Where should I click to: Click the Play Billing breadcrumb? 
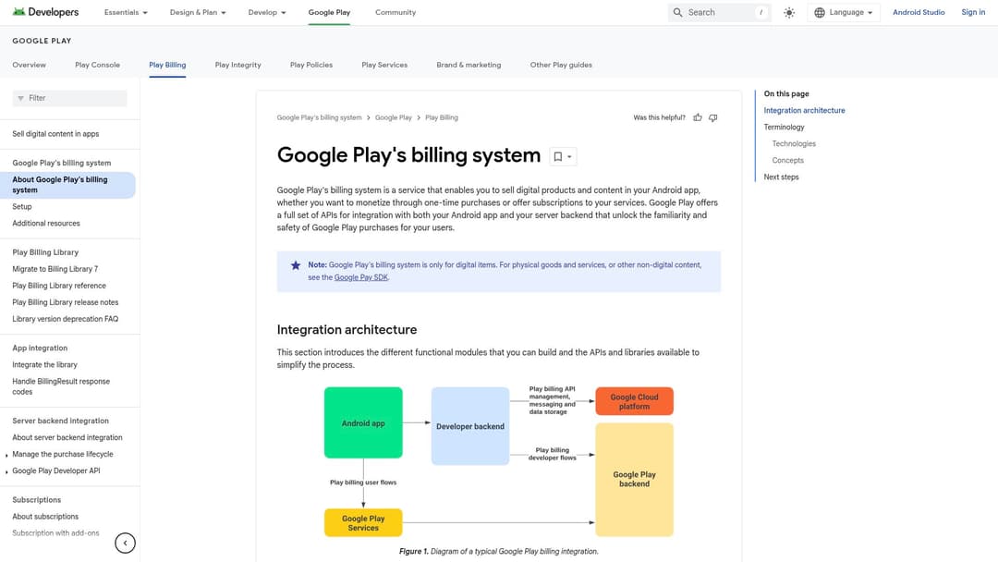[x=442, y=117]
